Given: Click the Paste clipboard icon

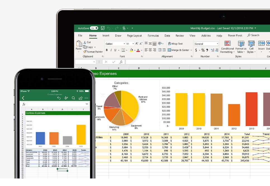Looking at the screenshot, I should [x=79, y=44].
